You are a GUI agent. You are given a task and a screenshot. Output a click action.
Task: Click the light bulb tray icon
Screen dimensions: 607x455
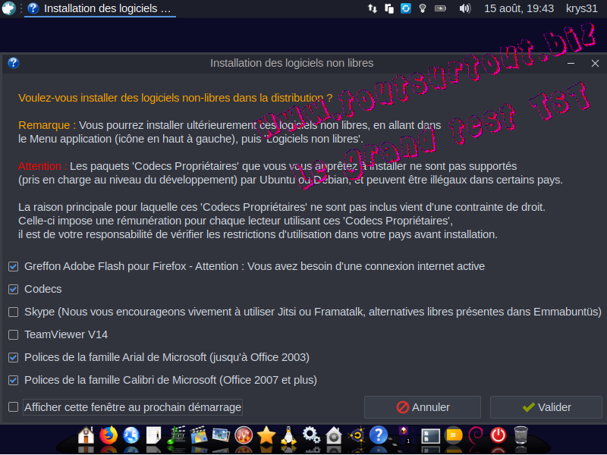[423, 8]
